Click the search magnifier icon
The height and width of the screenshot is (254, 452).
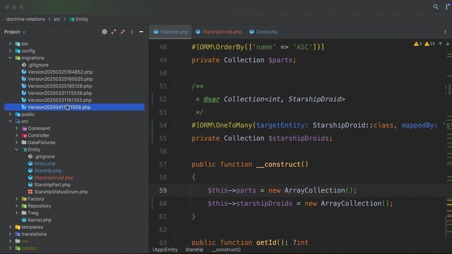(x=436, y=7)
